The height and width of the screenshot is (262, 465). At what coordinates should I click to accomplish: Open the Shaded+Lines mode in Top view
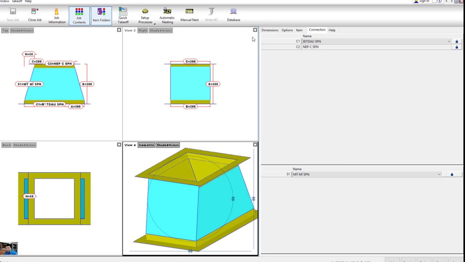click(22, 31)
